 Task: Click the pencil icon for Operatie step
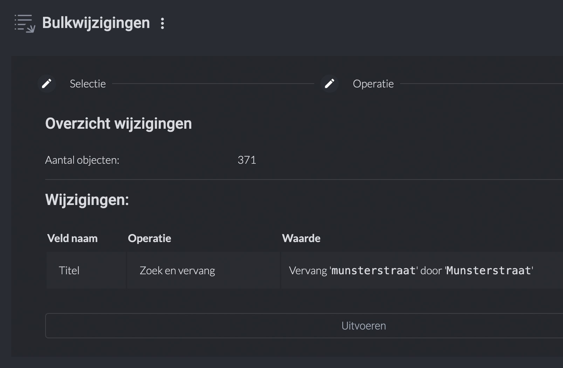329,84
